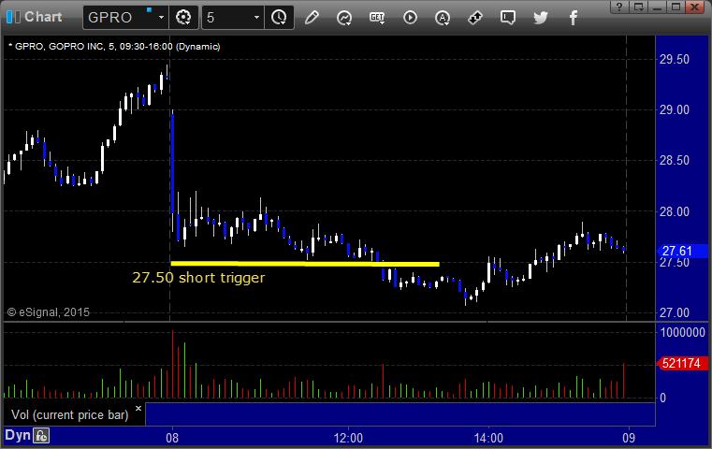Open the studies chart icon
Screen dimensions: 712x449
coord(344,18)
